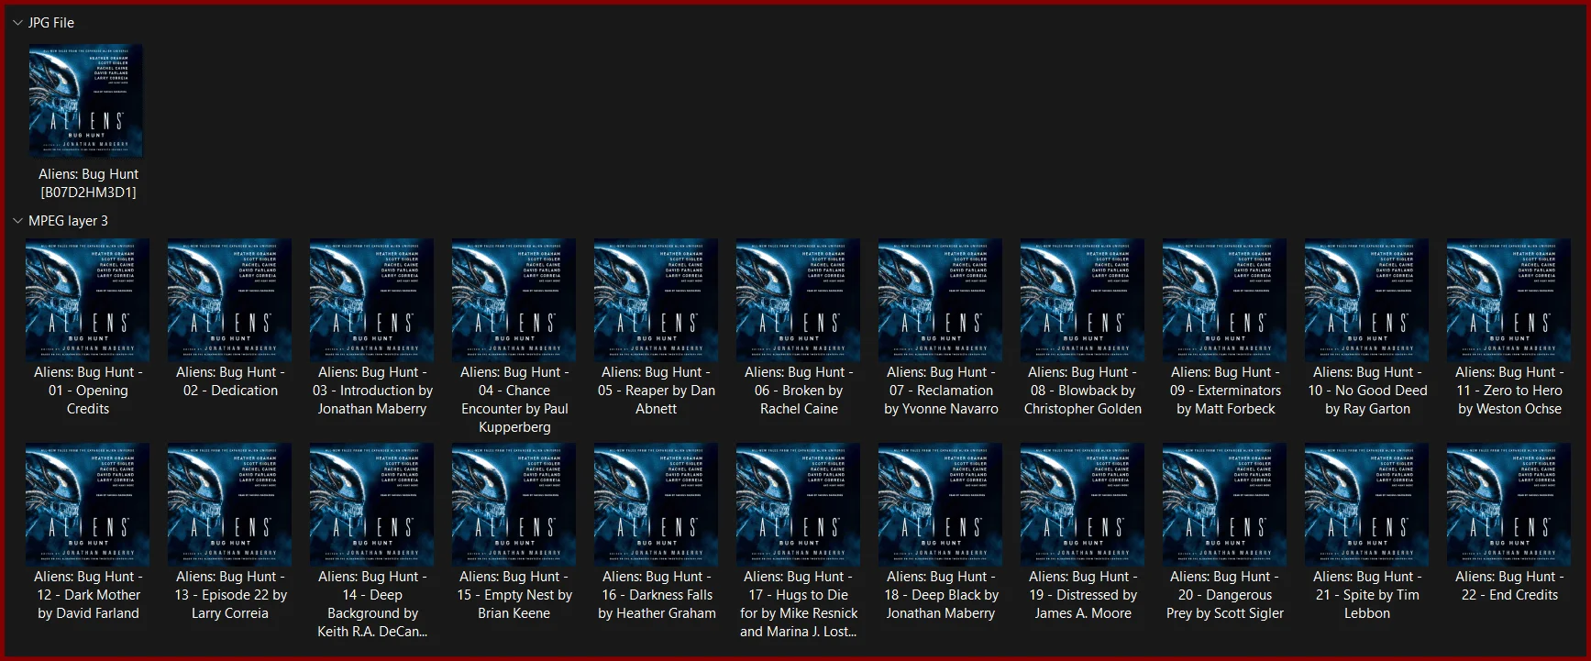Image resolution: width=1591 pixels, height=661 pixels.
Task: Select the 19 - Distressed file thumbnail
Action: tap(1083, 505)
